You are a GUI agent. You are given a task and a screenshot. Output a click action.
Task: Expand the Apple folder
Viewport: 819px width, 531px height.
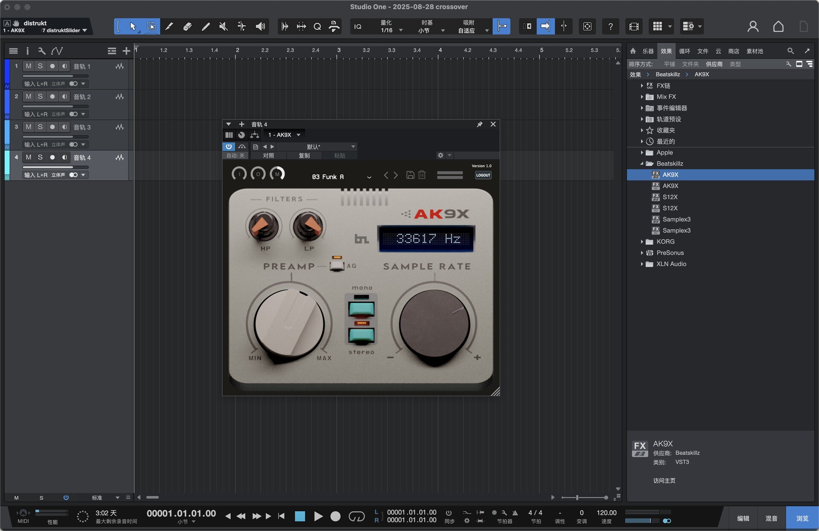pos(642,152)
